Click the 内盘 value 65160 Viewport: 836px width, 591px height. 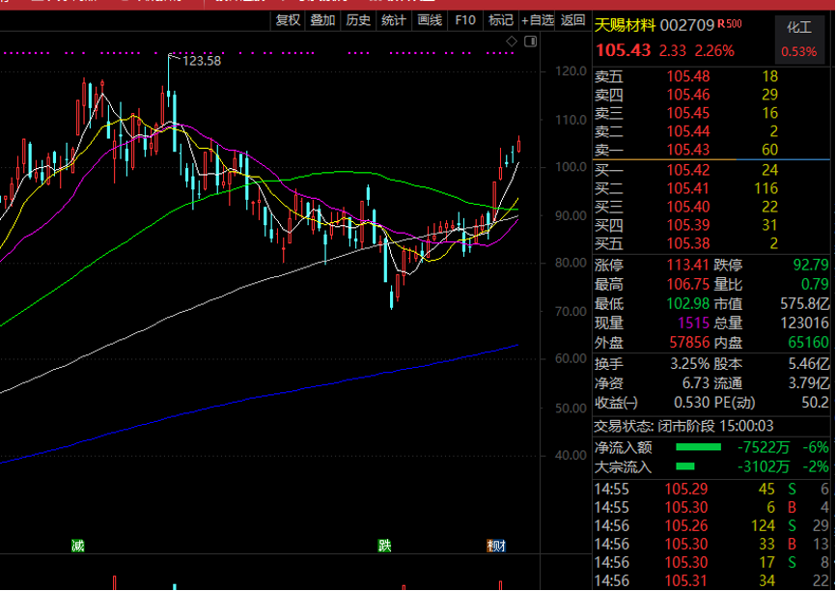[809, 342]
